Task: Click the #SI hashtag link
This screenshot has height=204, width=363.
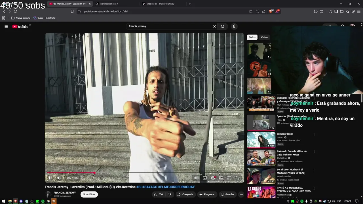Action: (x=139, y=187)
